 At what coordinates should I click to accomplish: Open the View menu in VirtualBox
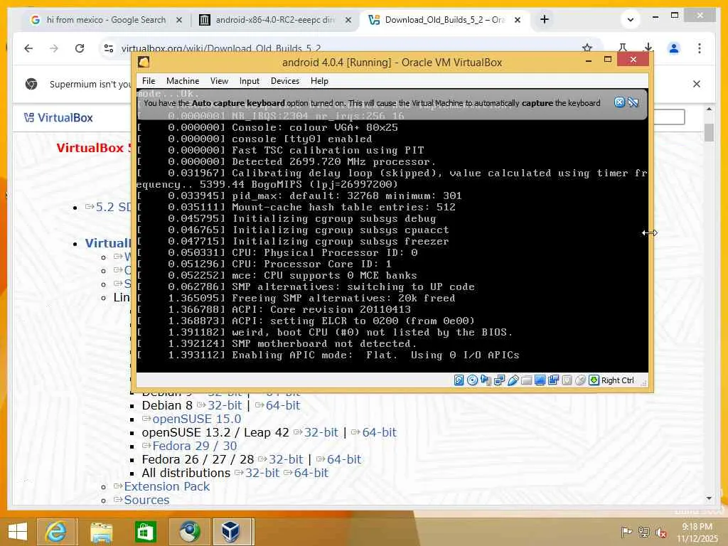pyautogui.click(x=219, y=81)
